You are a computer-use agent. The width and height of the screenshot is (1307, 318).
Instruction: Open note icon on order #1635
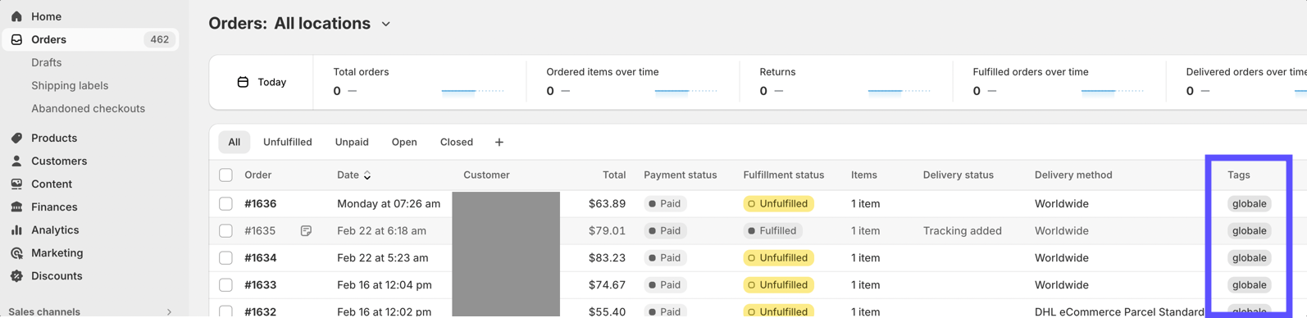[306, 231]
